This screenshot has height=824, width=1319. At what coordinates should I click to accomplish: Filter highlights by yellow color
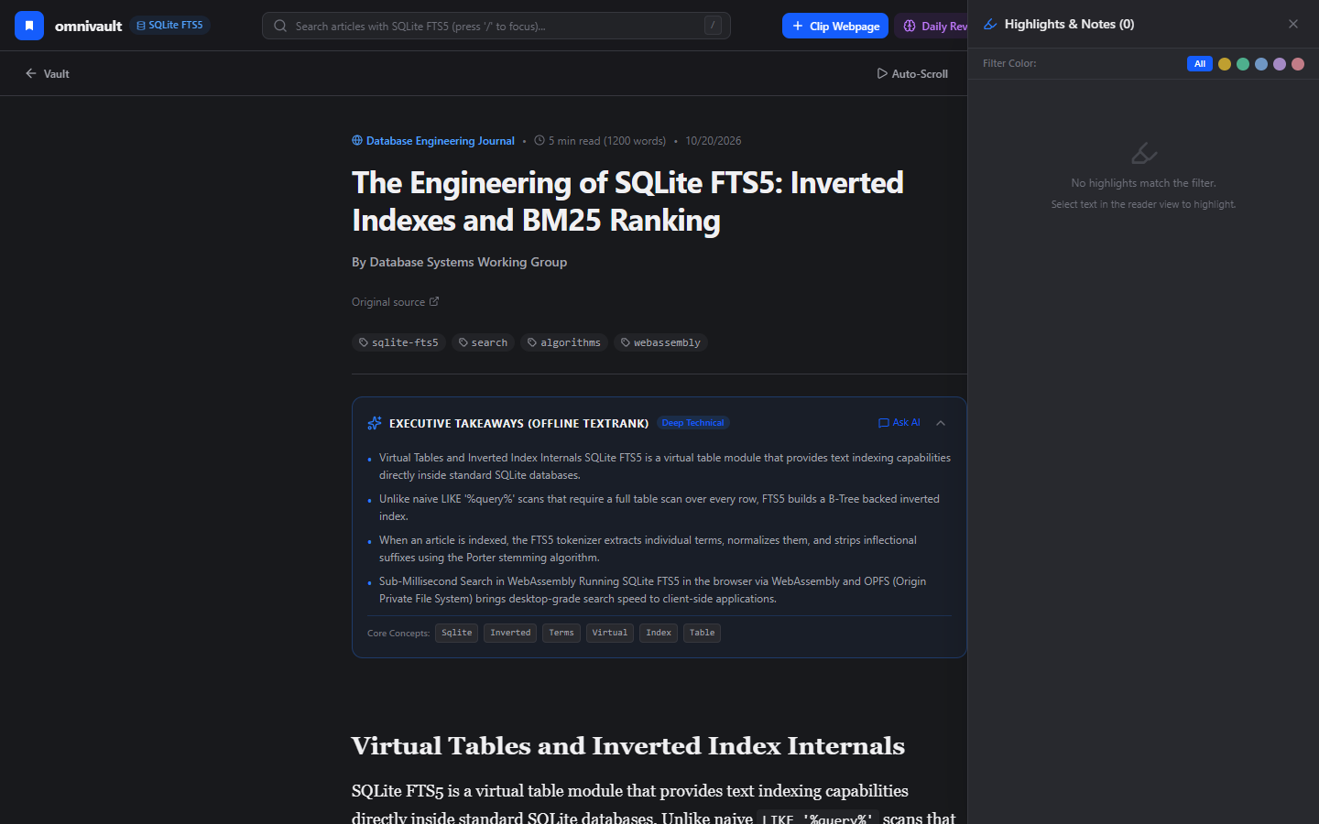[1225, 64]
